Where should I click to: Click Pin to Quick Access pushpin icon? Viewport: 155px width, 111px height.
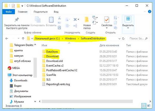(17, 19)
